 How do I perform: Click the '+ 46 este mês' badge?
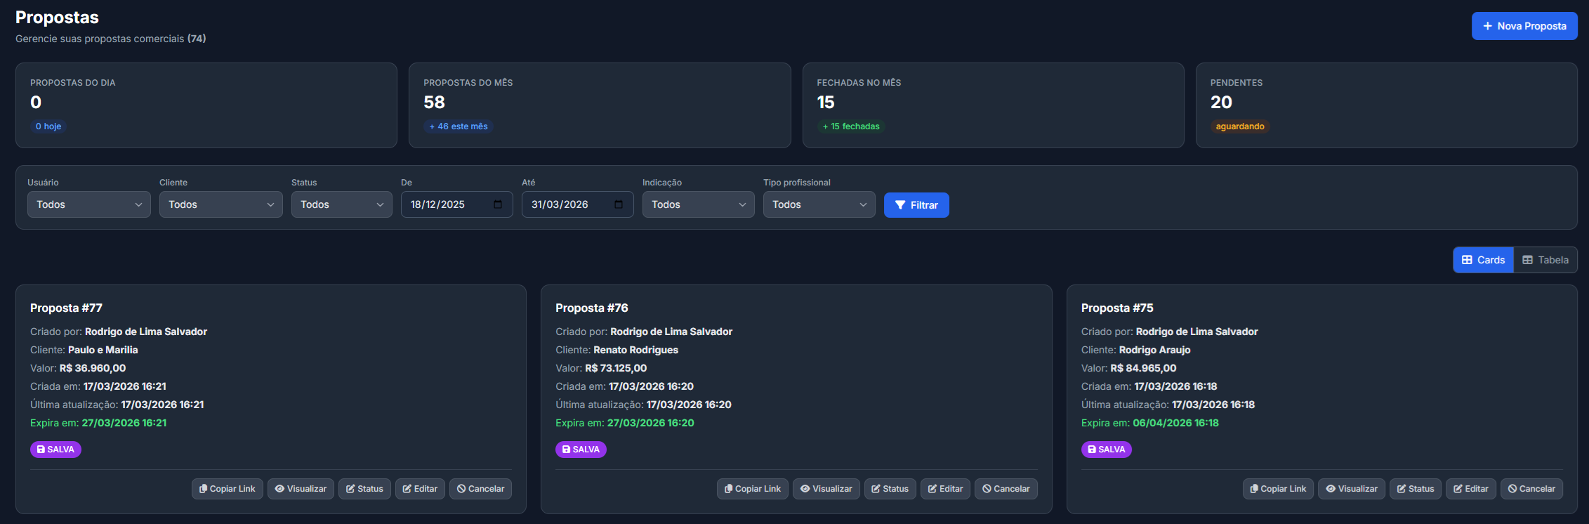point(459,126)
